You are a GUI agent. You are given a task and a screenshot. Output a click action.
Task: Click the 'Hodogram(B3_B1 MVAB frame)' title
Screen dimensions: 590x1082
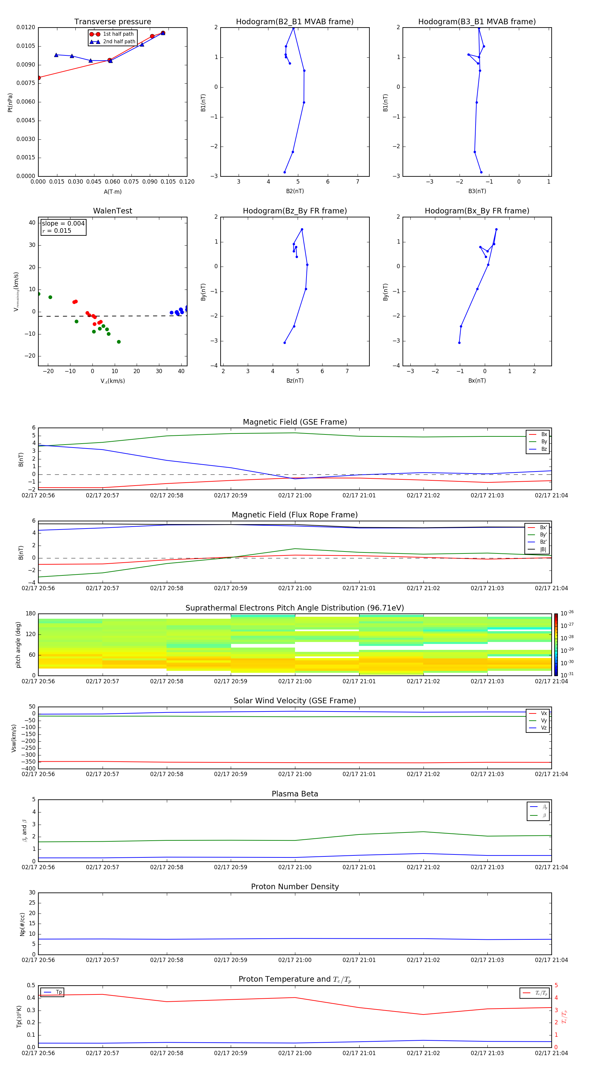[x=477, y=22]
